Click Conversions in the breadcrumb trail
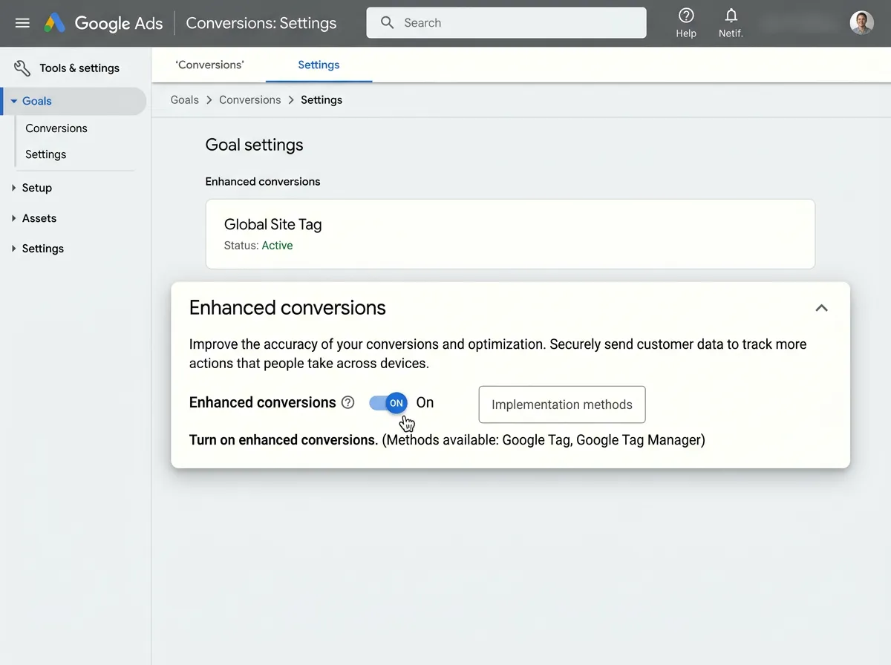891x665 pixels. pos(249,99)
